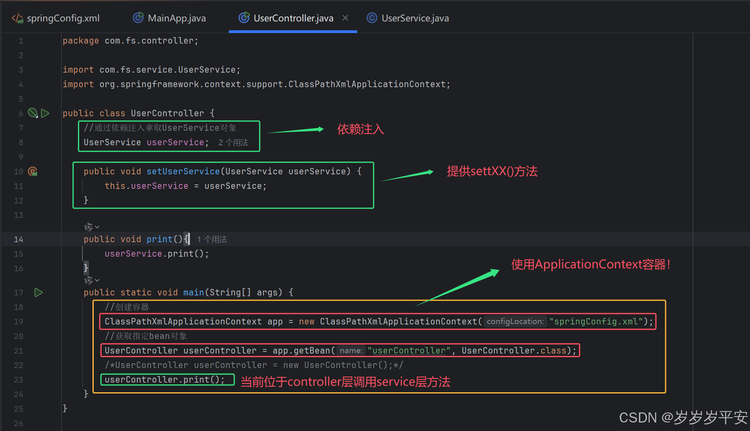The image size is (750, 431).
Task: Run the main method via line 17 gutter icon
Action: [x=38, y=292]
